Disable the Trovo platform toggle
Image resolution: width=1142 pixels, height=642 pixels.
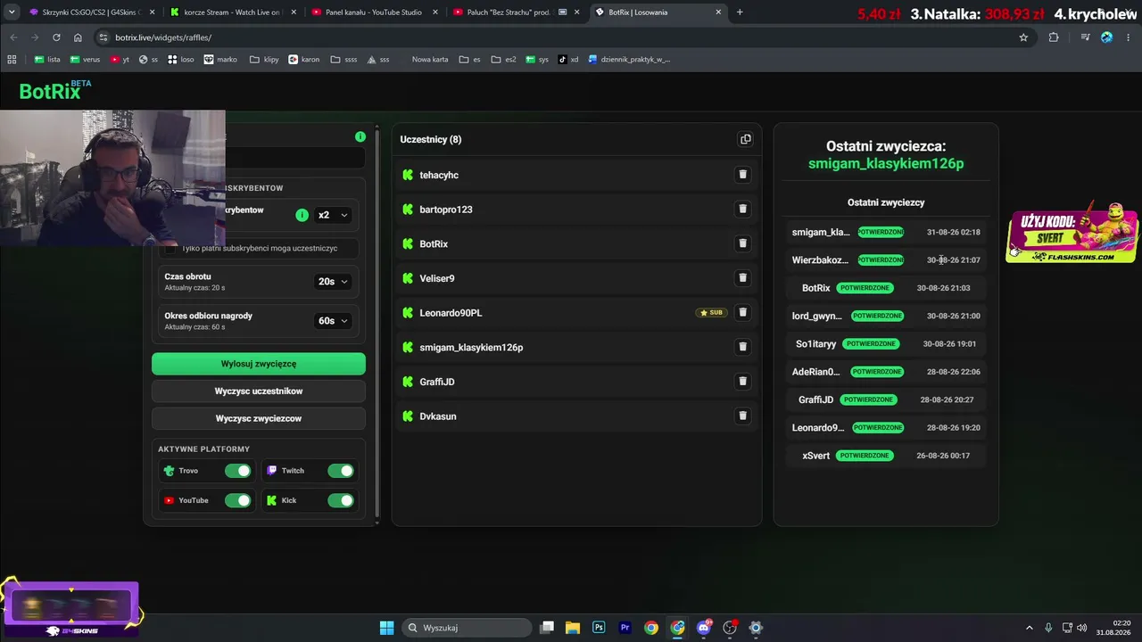(238, 471)
